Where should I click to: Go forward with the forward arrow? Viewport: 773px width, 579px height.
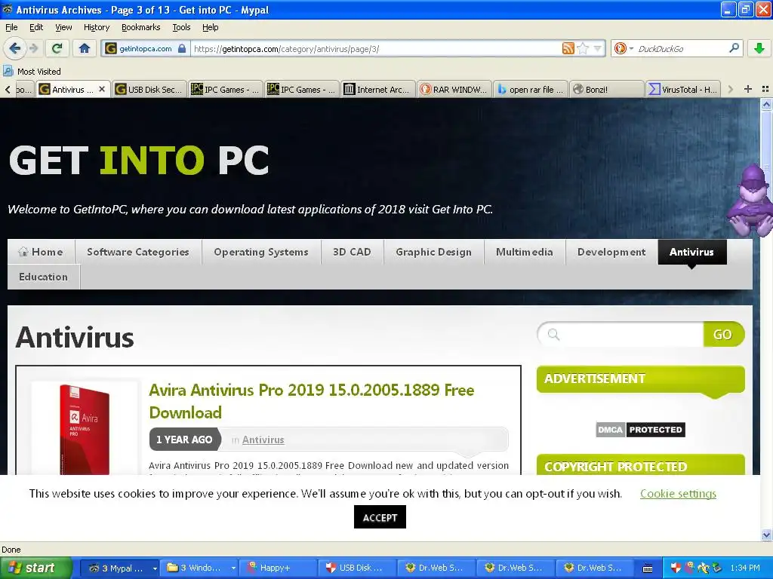pyautogui.click(x=33, y=48)
